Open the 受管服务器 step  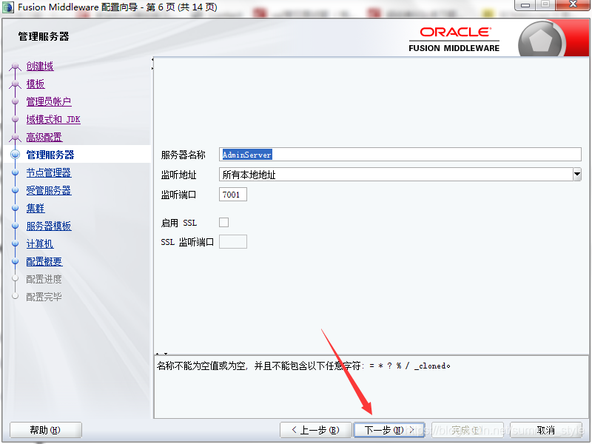tap(49, 190)
